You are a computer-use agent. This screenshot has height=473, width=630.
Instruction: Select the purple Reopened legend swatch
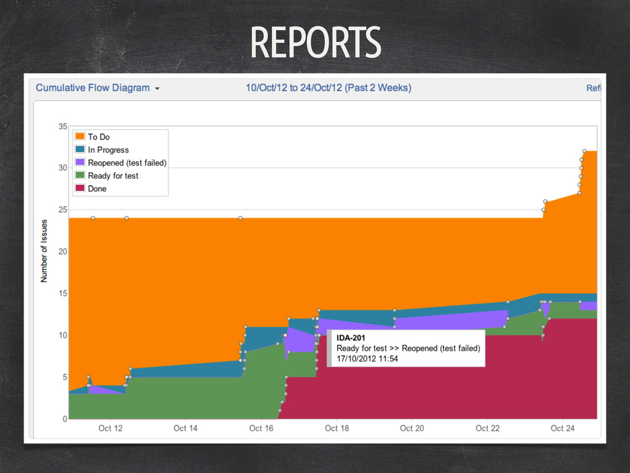click(x=80, y=163)
